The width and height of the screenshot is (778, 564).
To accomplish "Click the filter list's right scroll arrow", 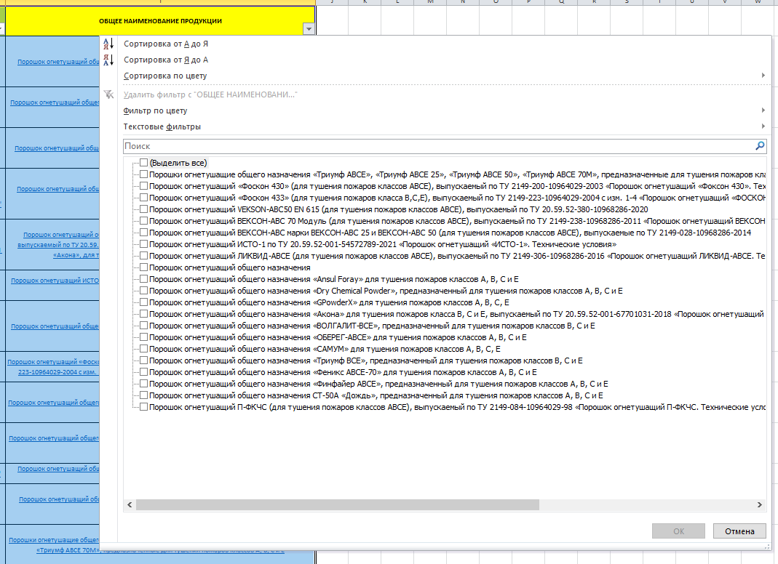I will coord(760,505).
